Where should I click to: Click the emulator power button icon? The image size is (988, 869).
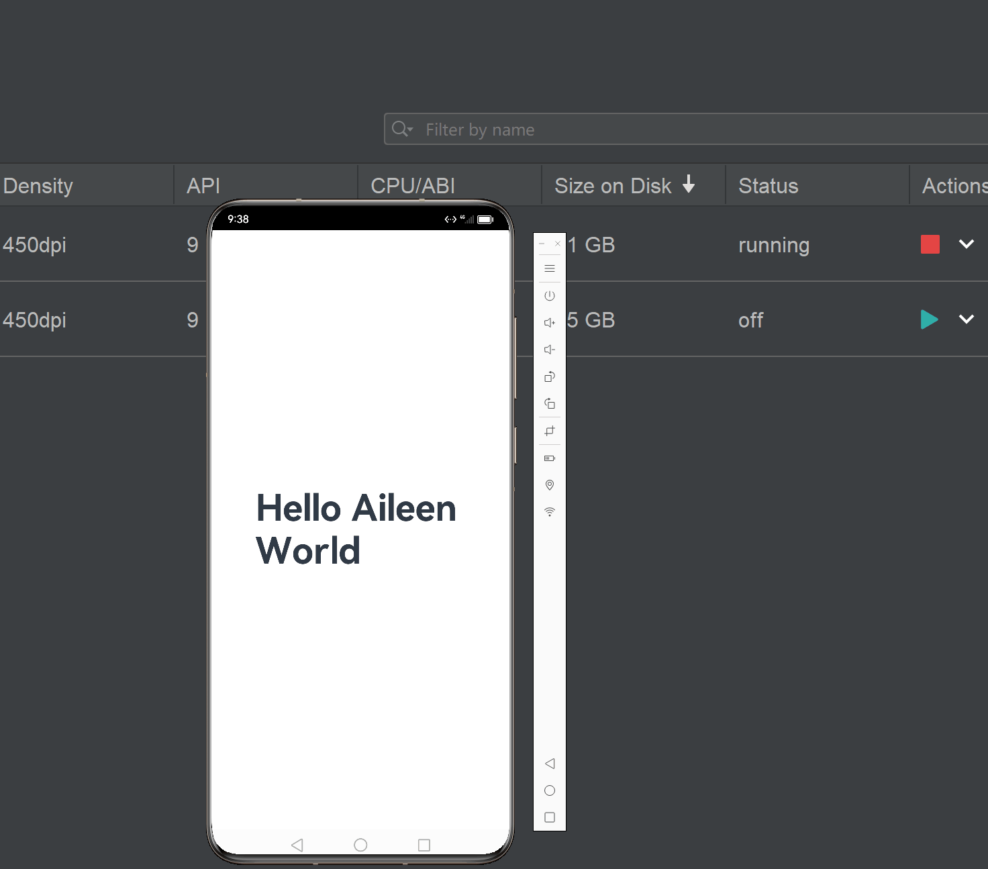[x=550, y=295]
